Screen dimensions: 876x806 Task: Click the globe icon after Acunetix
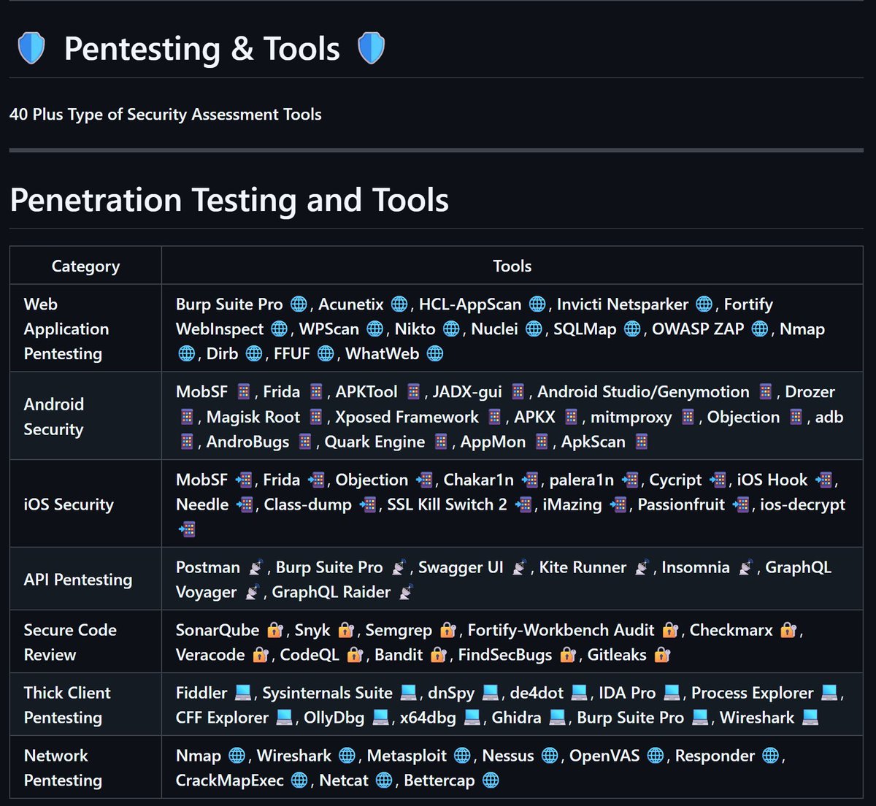[x=399, y=304]
